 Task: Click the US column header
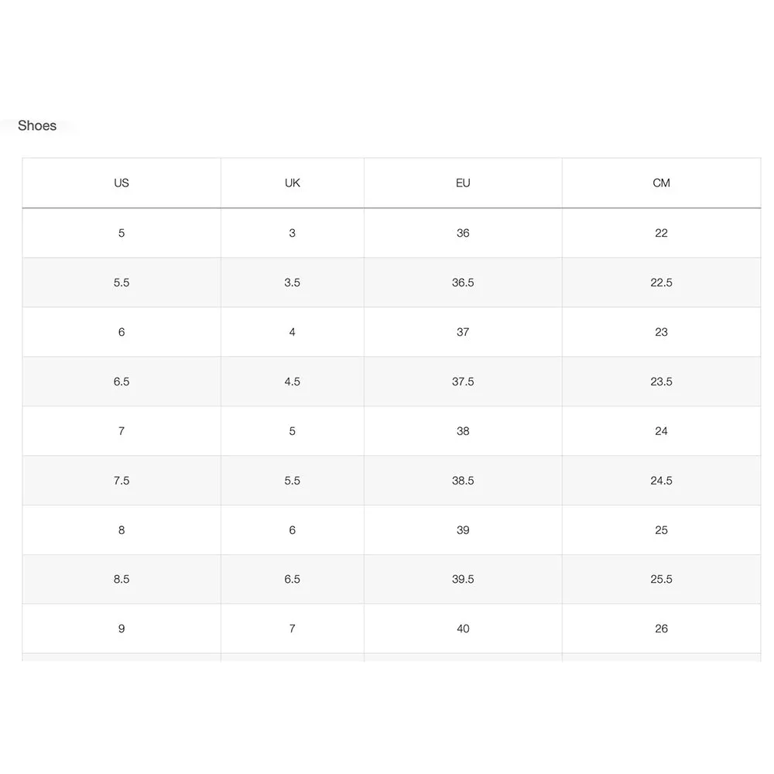122,183
